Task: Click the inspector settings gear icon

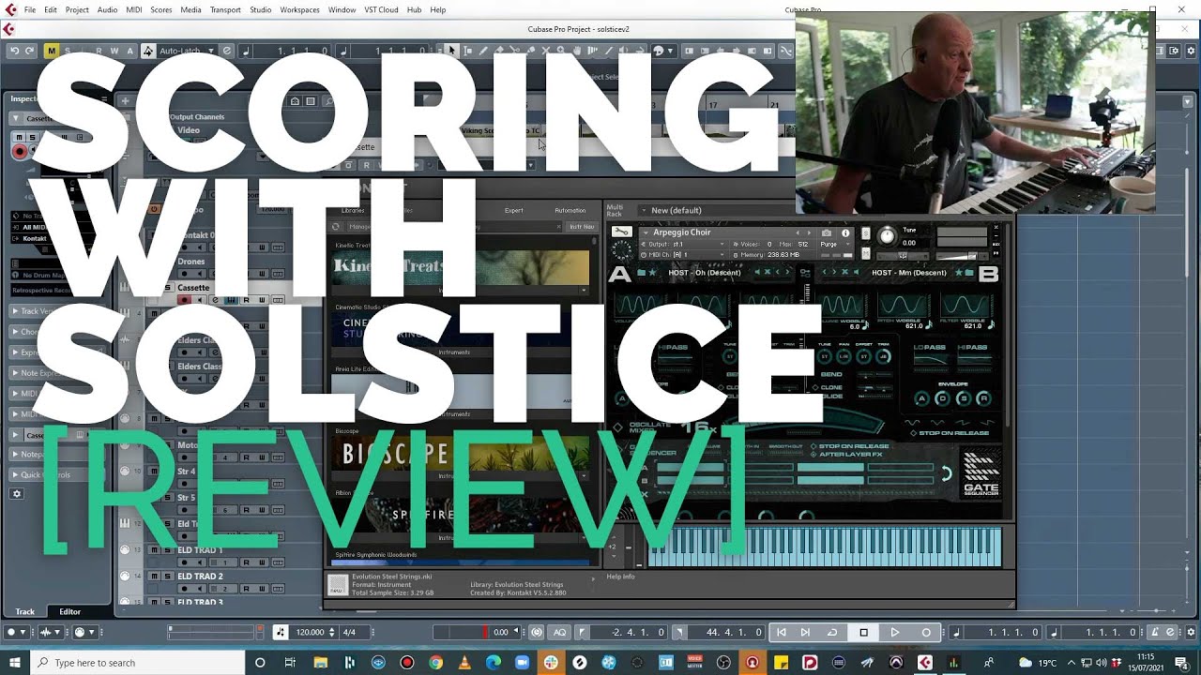Action: coord(16,494)
